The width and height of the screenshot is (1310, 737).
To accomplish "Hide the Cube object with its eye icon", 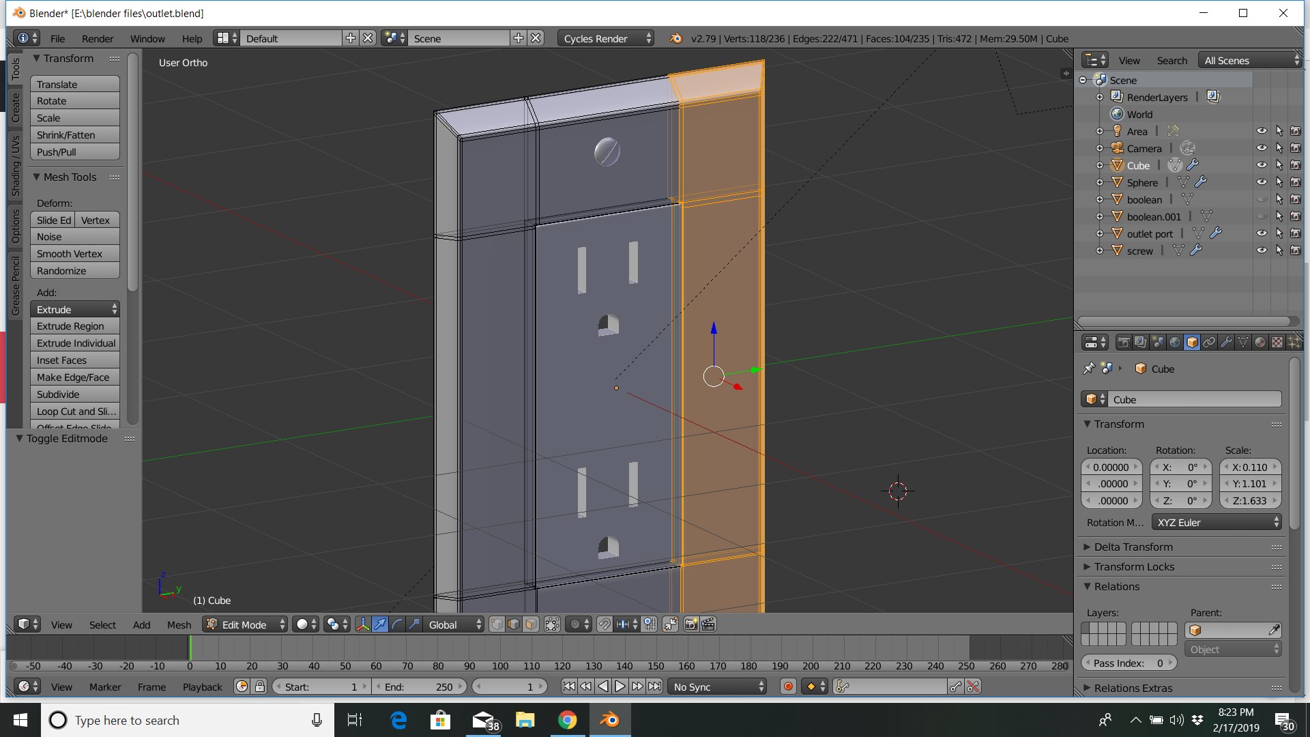I will (x=1262, y=165).
